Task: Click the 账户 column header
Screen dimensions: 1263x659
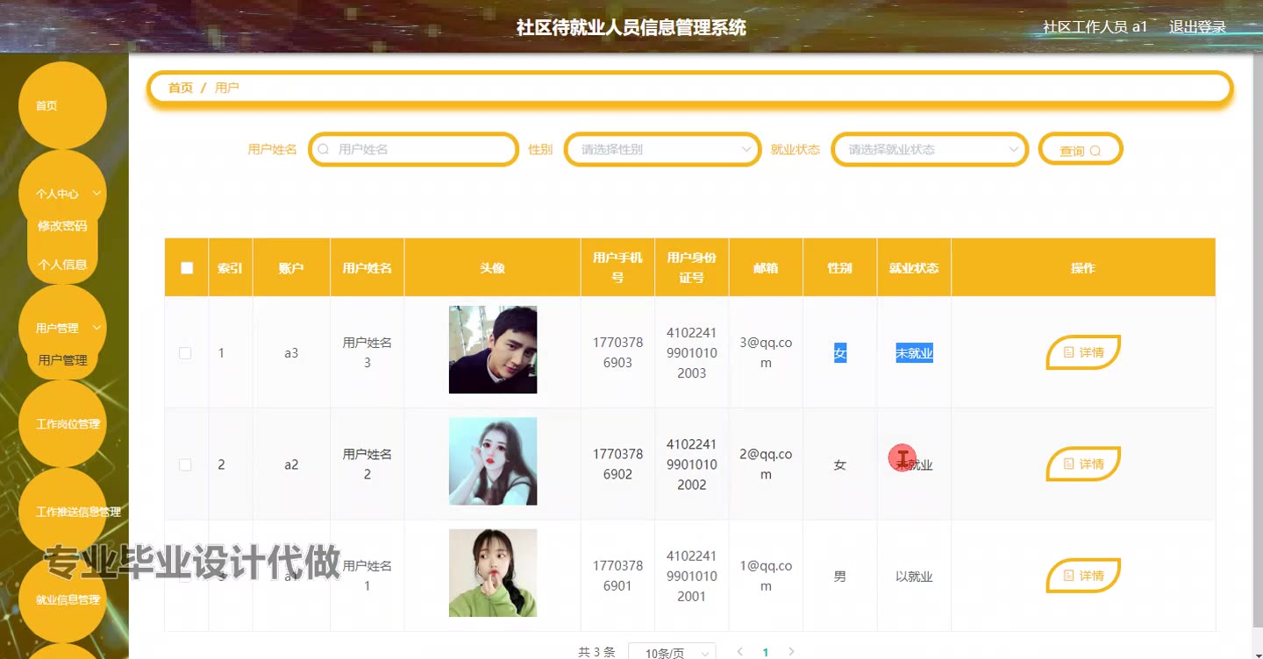Action: coord(291,268)
